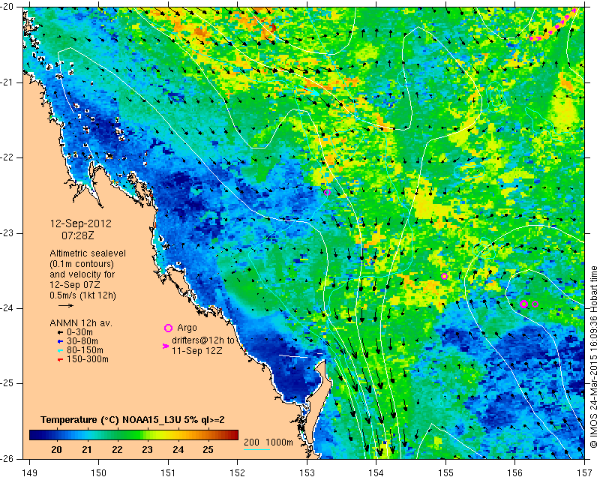Click the latitude axis label "-22"
Screen dimensions: 600x480
point(7,157)
